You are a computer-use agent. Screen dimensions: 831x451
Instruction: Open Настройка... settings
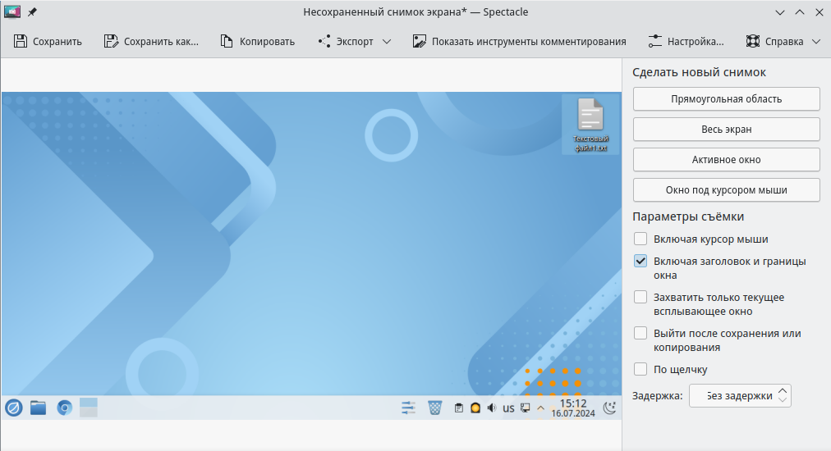click(x=686, y=42)
